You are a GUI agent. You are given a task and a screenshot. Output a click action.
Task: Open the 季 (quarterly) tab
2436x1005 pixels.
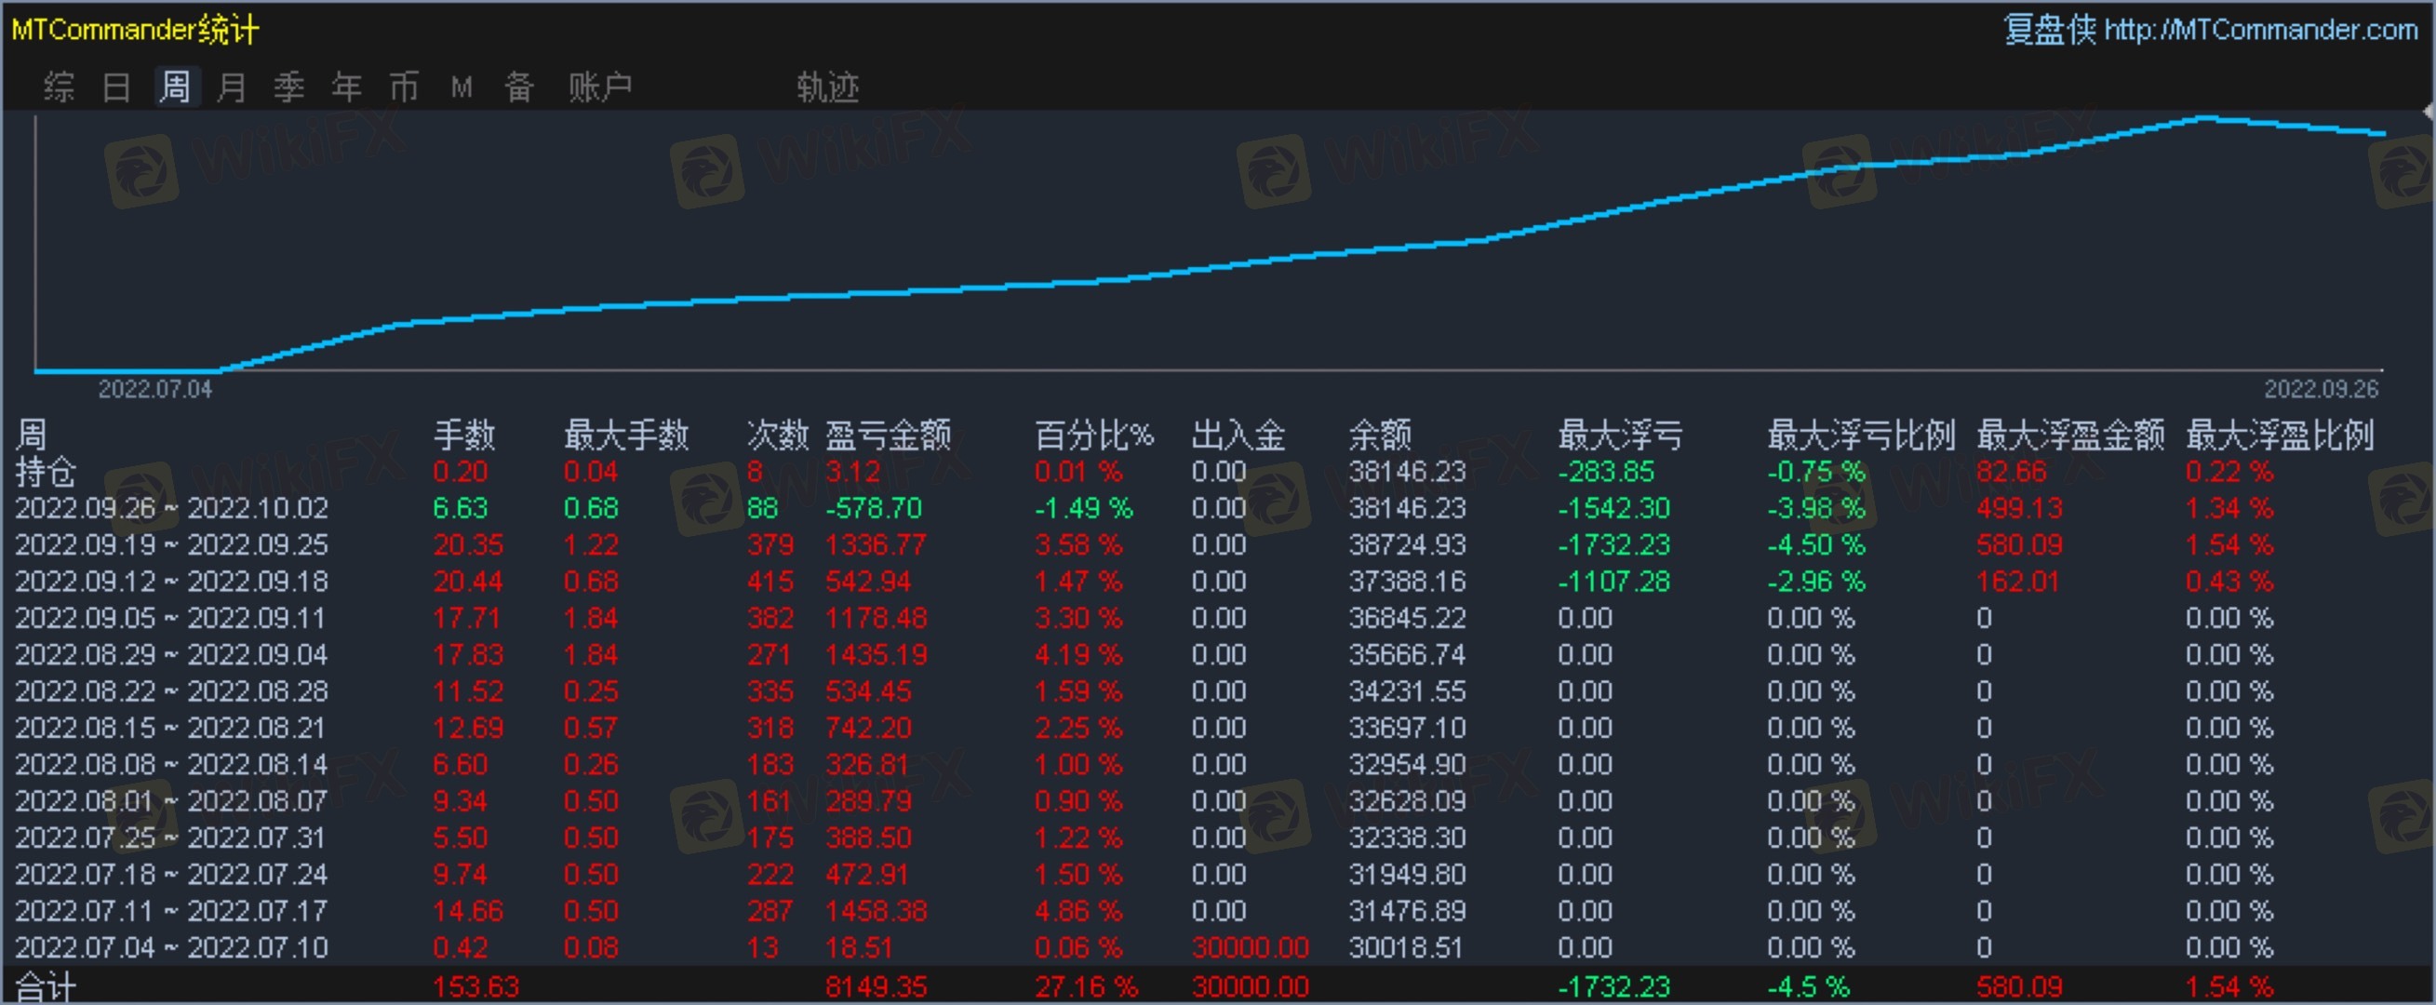[289, 87]
